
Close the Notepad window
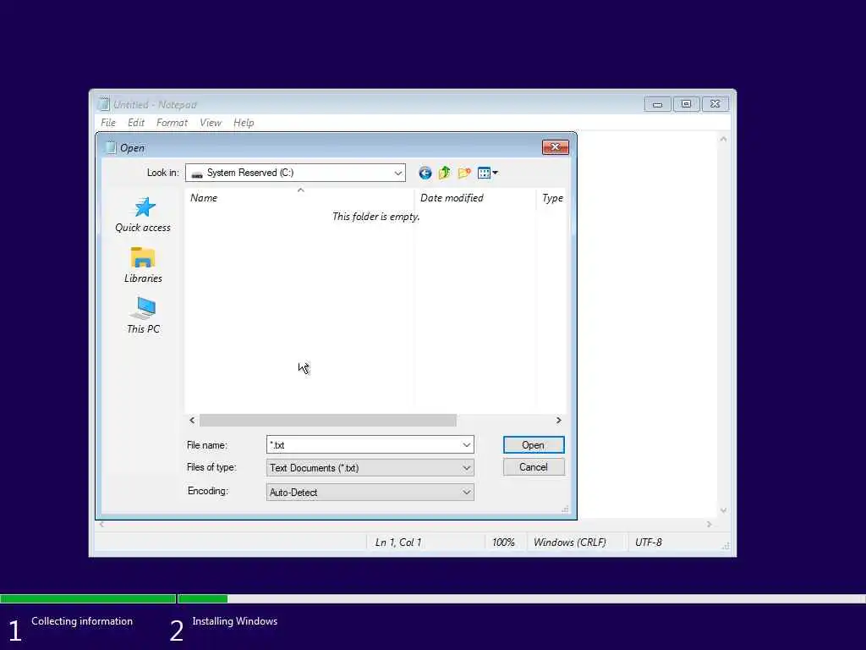click(x=715, y=104)
